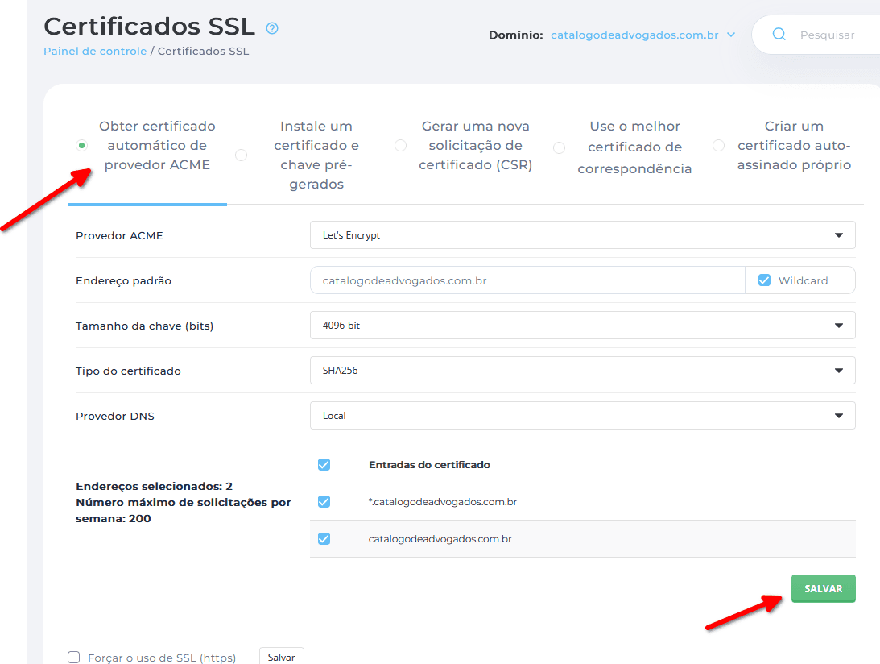
Task: Enable the Forçar o uso de SSL checkbox
Action: tap(73, 657)
